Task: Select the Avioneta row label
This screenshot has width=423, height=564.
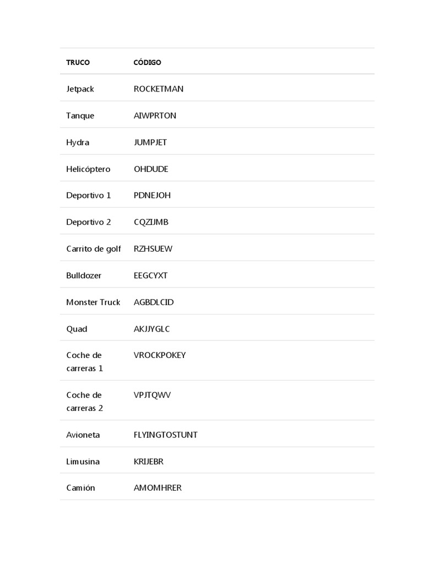Action: point(83,435)
